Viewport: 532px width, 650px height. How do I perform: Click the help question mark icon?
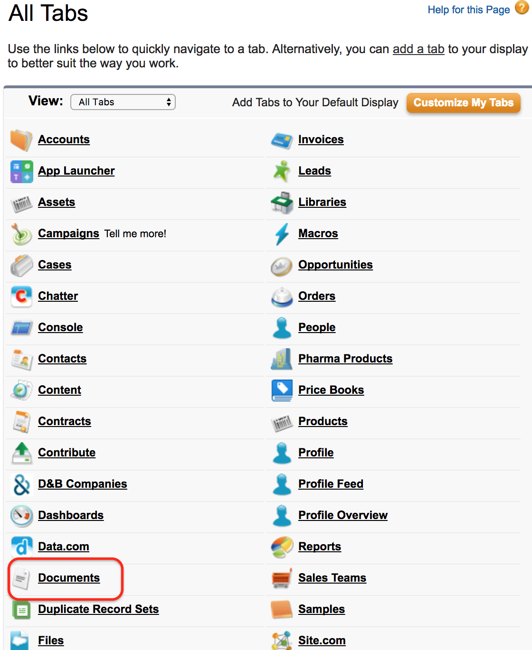pyautogui.click(x=522, y=8)
